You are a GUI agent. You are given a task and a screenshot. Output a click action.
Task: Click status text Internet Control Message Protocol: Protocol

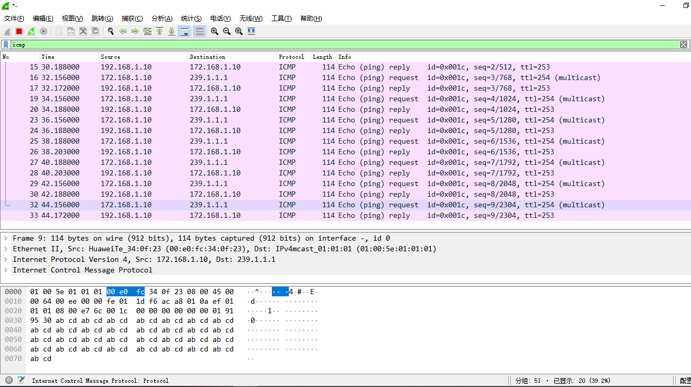point(100,381)
